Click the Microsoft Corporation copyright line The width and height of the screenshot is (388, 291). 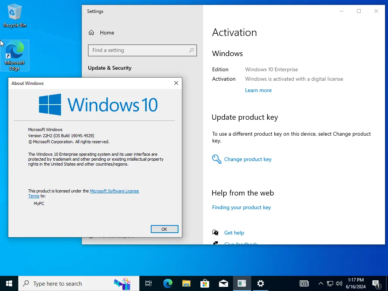[69, 142]
